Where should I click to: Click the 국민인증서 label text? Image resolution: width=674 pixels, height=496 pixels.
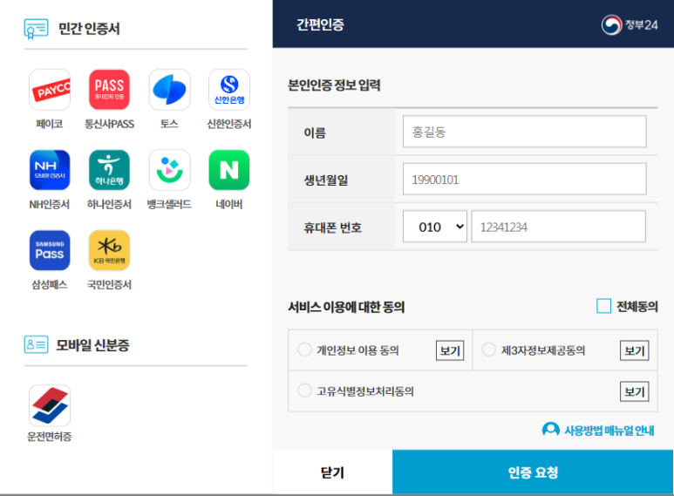tap(109, 284)
